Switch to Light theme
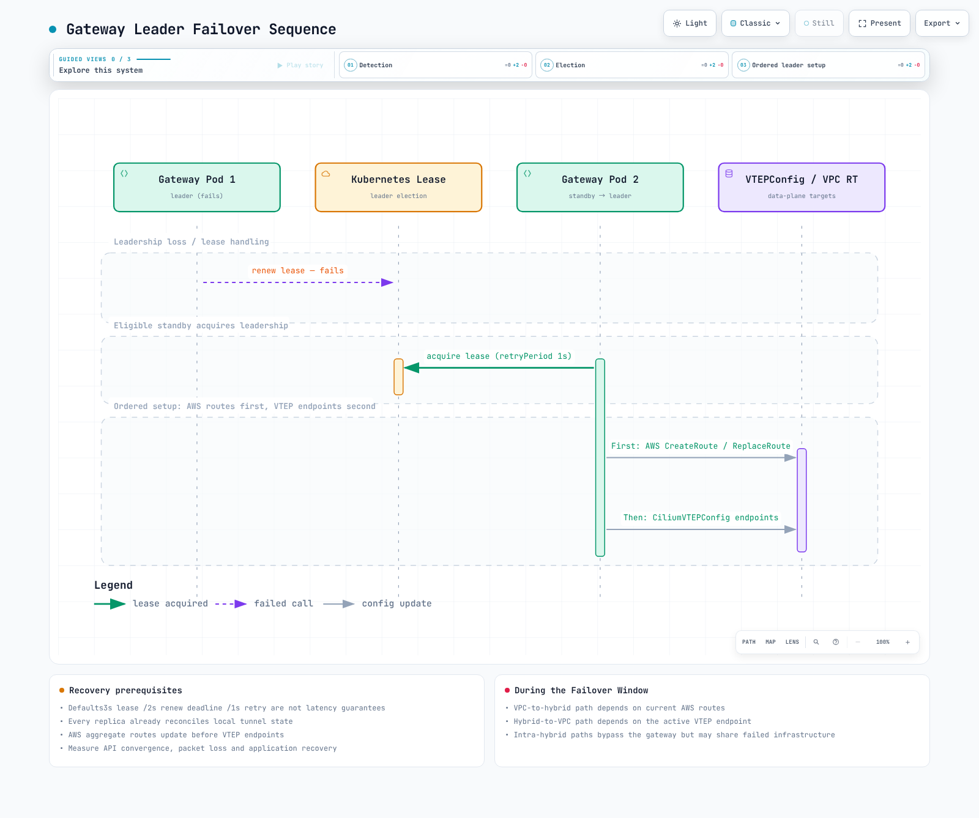Screen dimensions: 979x818 690,23
